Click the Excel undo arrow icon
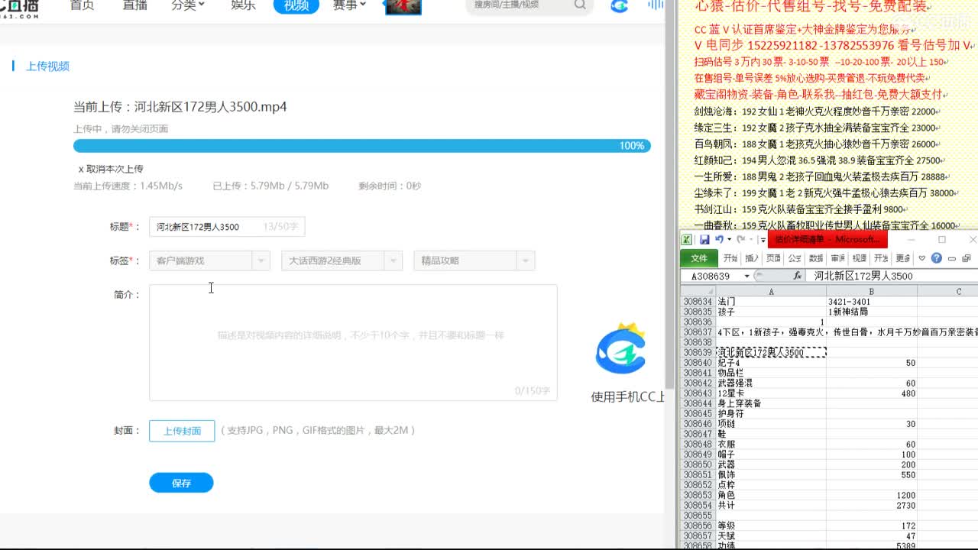The height and width of the screenshot is (550, 978). tap(719, 240)
